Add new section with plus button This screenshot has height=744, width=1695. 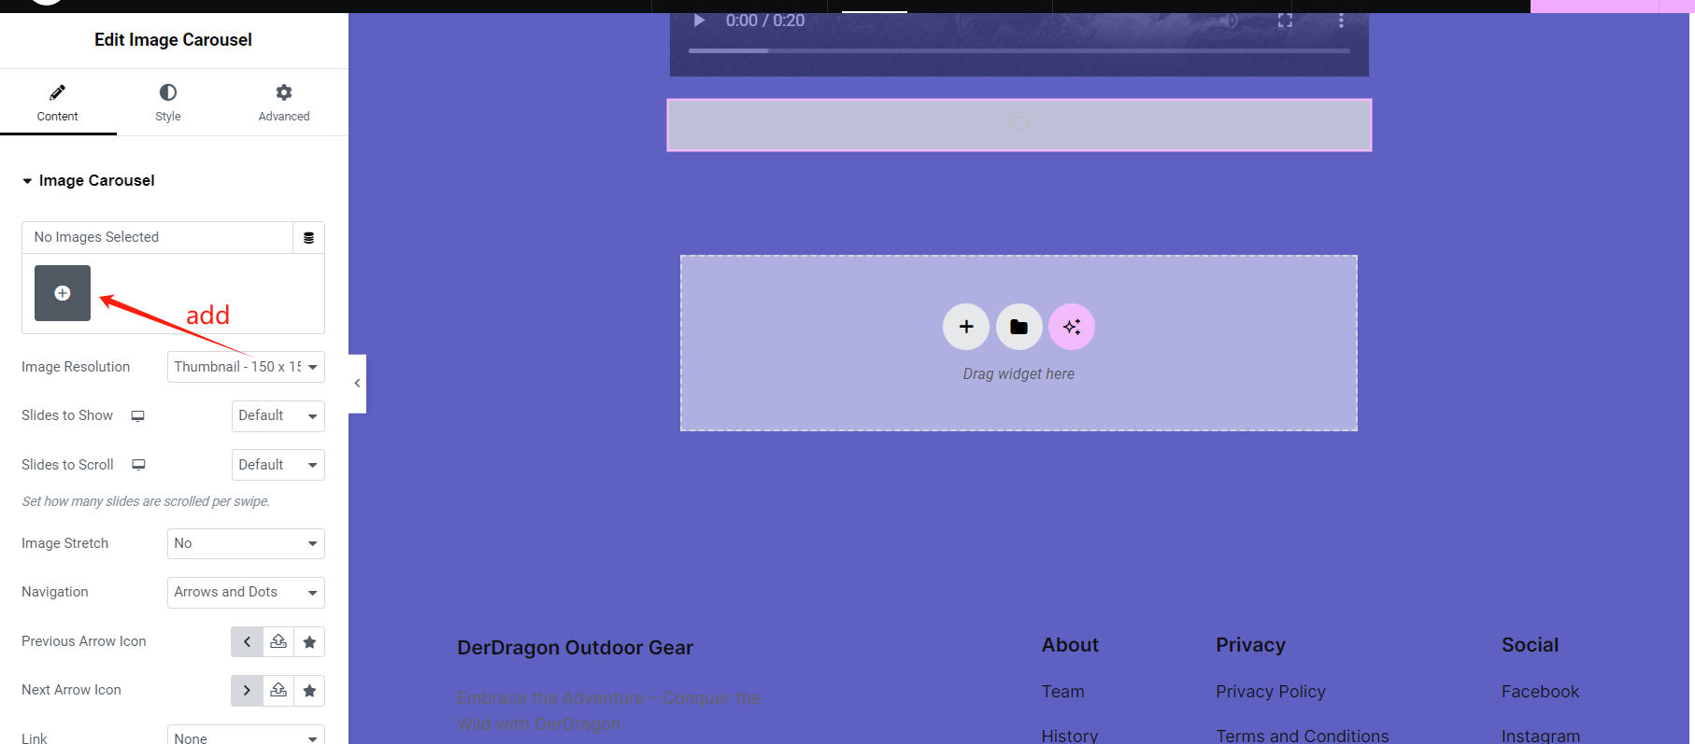click(x=966, y=327)
